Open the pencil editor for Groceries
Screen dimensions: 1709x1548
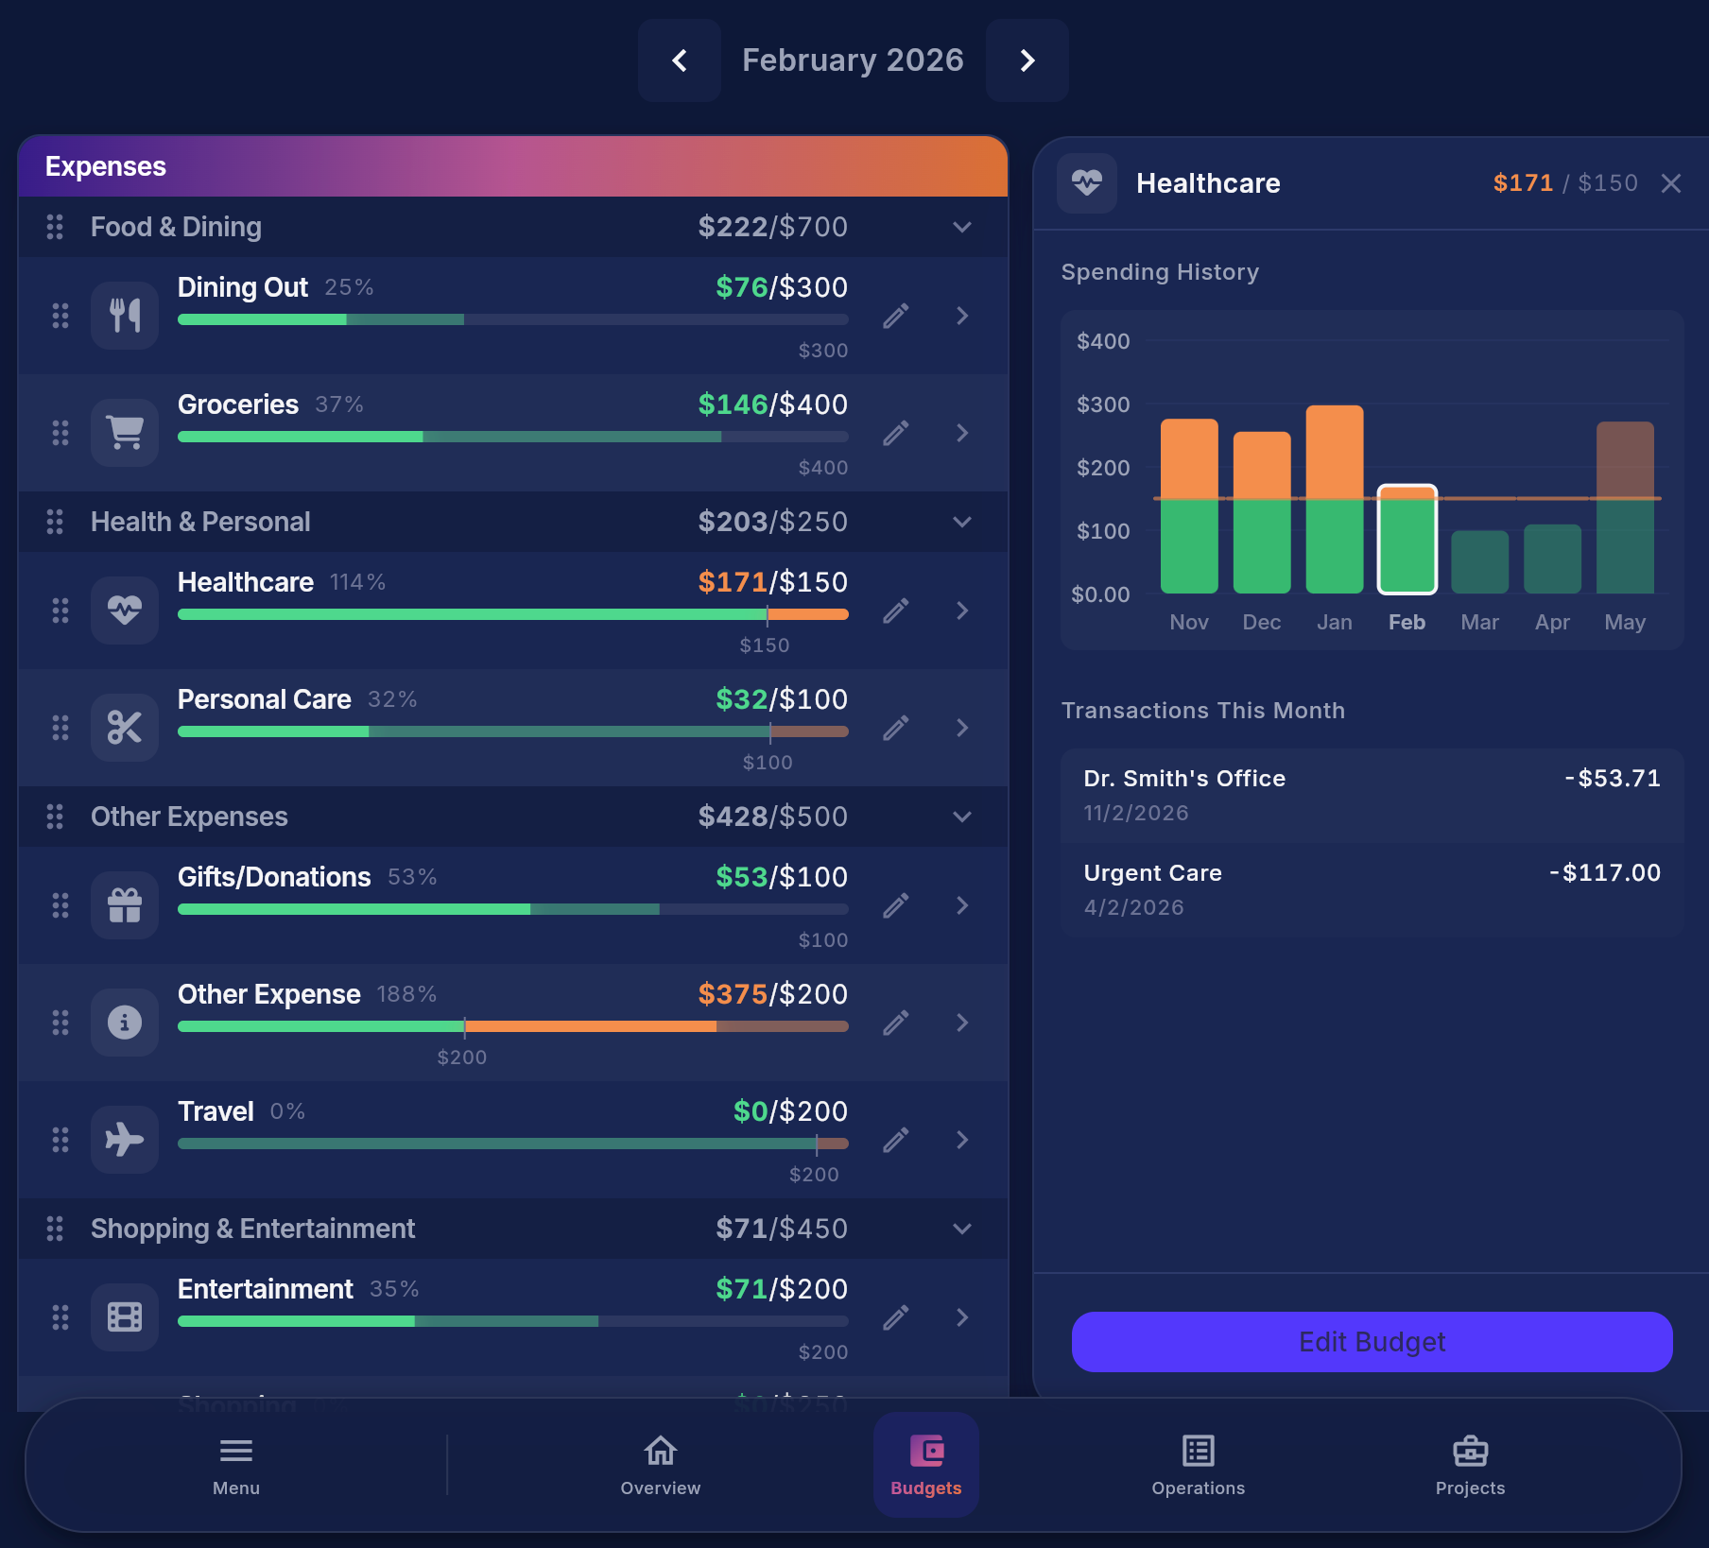tap(894, 432)
